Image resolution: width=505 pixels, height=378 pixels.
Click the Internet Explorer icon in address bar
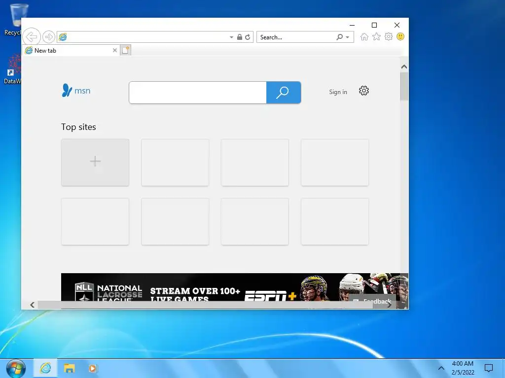63,37
